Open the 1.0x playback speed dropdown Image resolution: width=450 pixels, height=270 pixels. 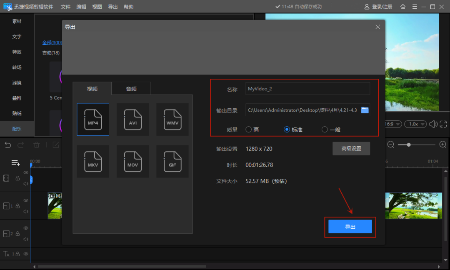pyautogui.click(x=416, y=124)
